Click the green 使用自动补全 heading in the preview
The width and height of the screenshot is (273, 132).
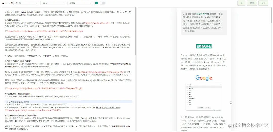coord(204,46)
